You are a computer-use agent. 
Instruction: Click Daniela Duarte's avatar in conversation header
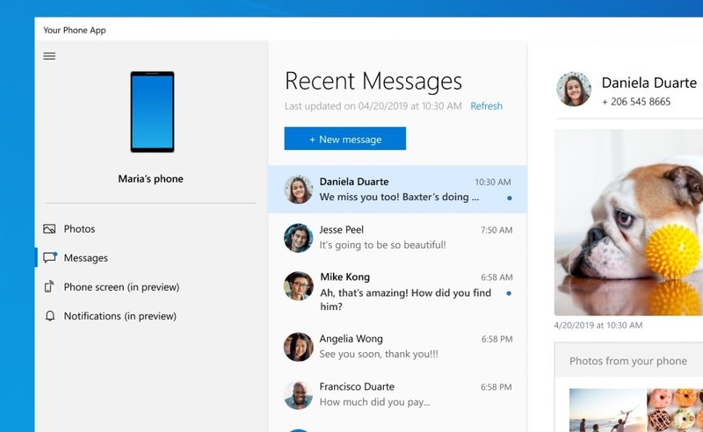pos(574,89)
